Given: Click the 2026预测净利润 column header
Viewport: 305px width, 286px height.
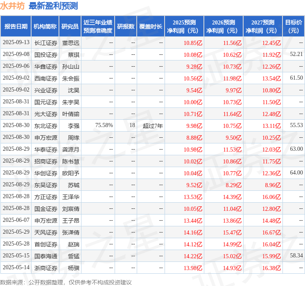Looking at the screenshot, I should [224, 27].
